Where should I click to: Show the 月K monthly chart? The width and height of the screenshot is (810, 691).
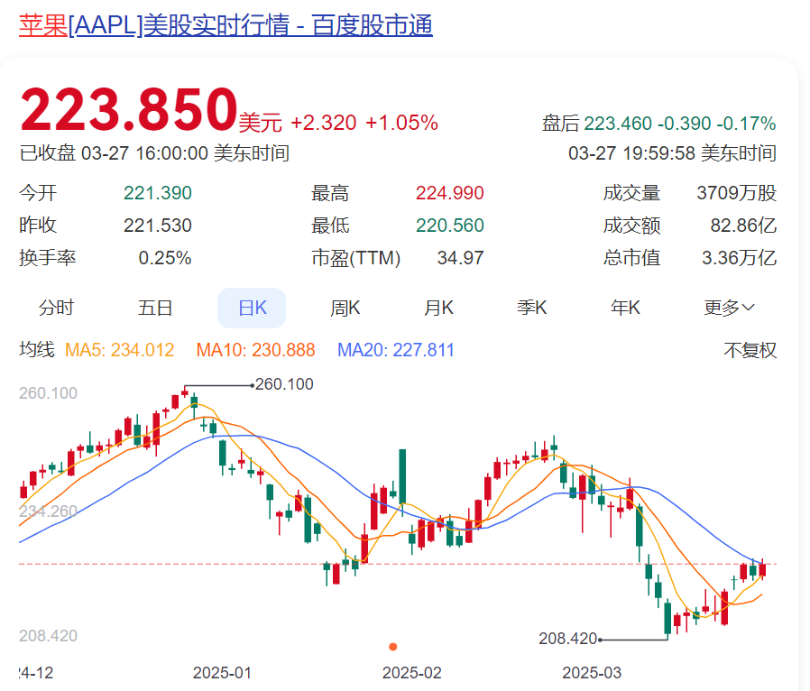pyautogui.click(x=438, y=308)
